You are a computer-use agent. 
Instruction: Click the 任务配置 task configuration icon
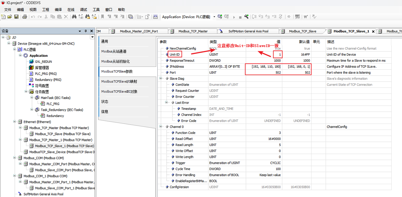click(31, 92)
